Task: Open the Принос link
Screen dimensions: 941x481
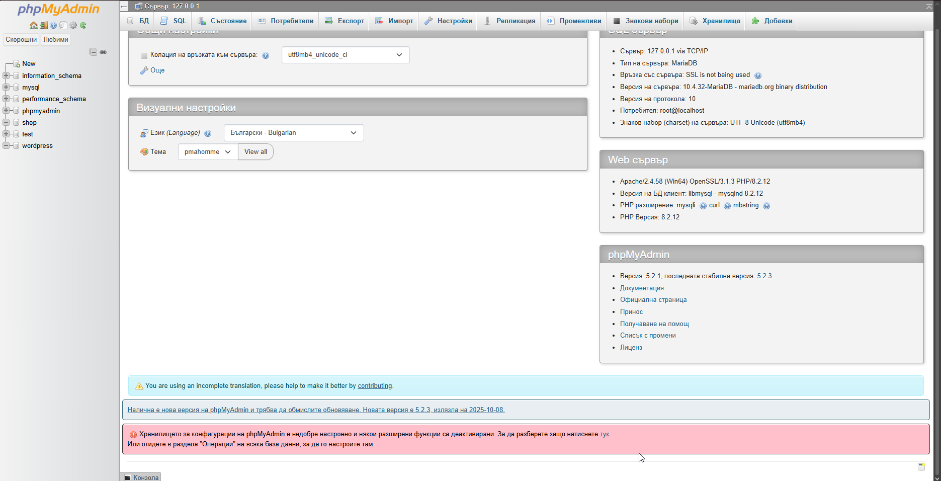Action: pyautogui.click(x=631, y=312)
